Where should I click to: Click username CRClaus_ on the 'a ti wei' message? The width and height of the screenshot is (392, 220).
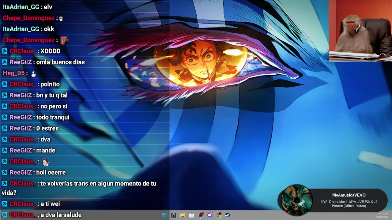(23, 204)
